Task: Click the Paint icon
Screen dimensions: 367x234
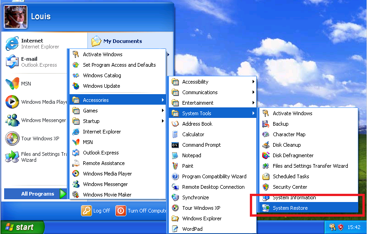Action: point(175,166)
